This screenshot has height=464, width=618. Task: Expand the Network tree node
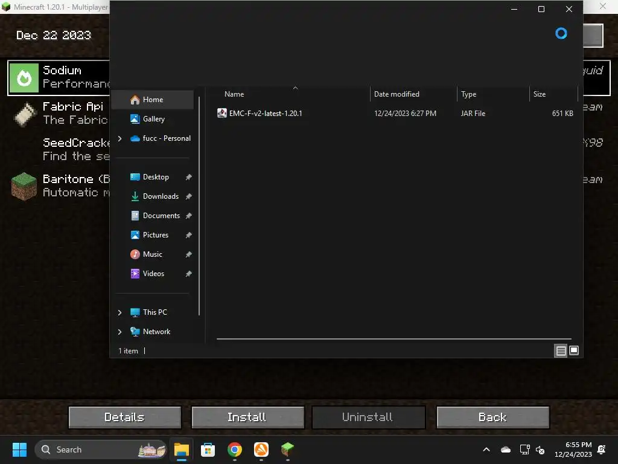tap(120, 332)
